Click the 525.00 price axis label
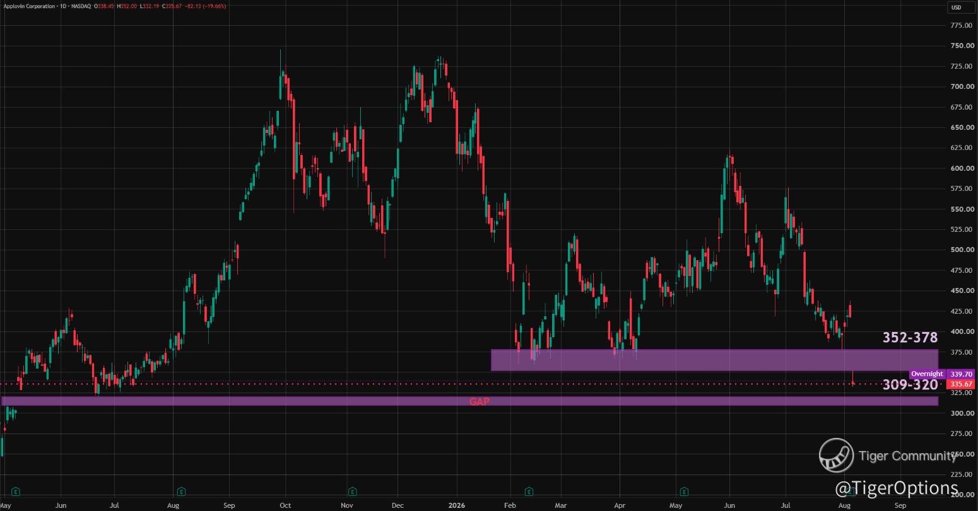 (960, 229)
